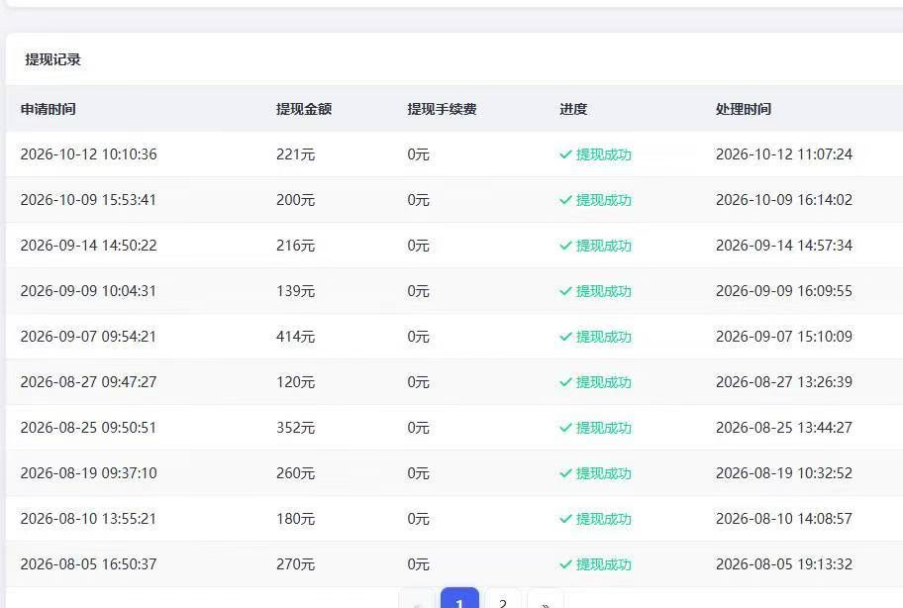Select processing time 2026-09-07 15:10:09

coord(784,337)
